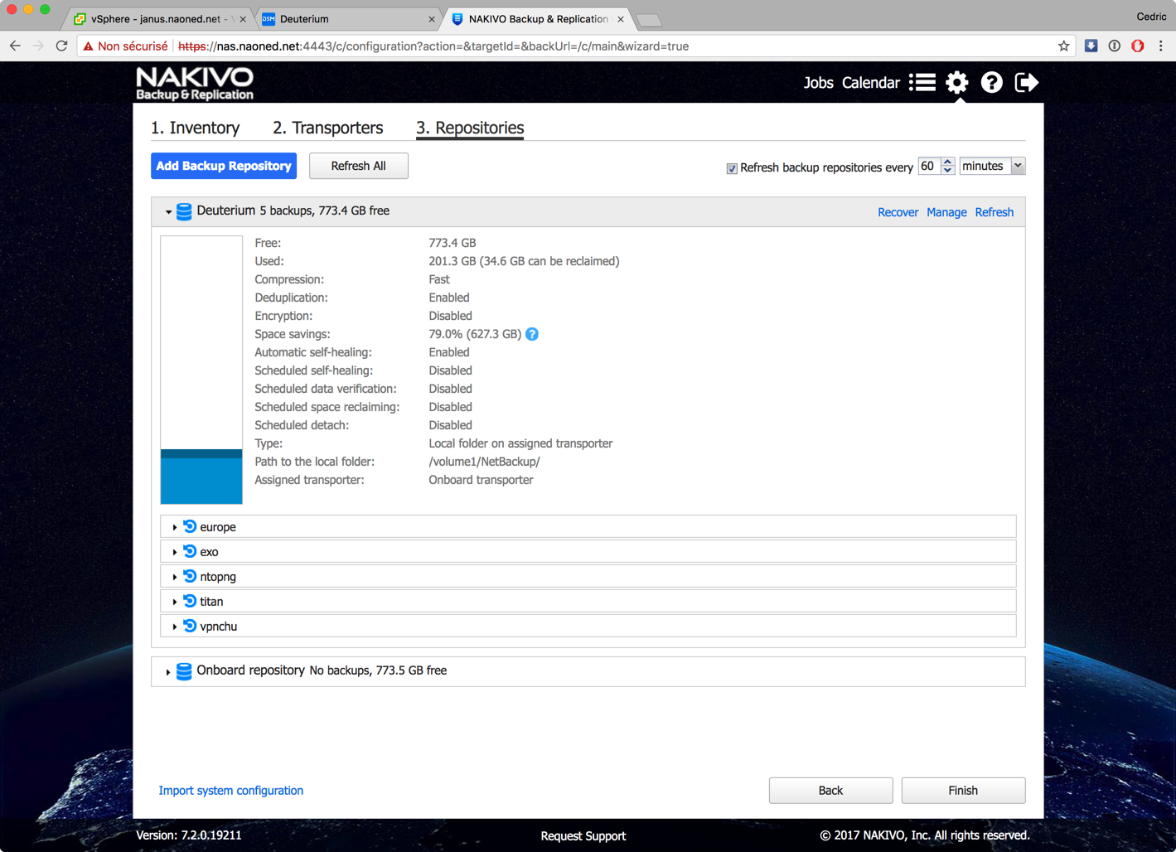Expand the exo backup row
The image size is (1176, 852).
pos(175,552)
